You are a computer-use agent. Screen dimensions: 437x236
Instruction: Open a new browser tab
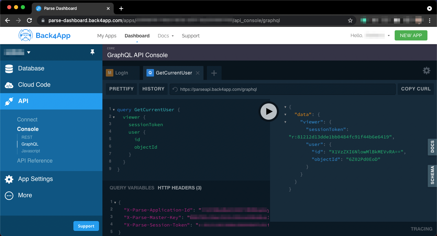(x=121, y=9)
